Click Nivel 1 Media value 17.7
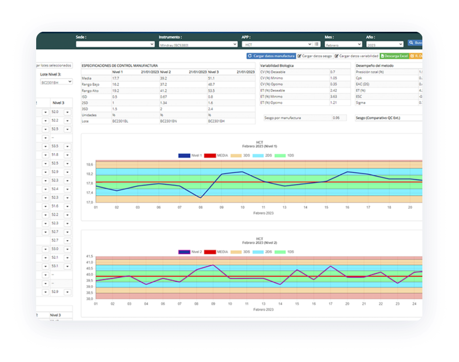459x362 pixels. 115,78
